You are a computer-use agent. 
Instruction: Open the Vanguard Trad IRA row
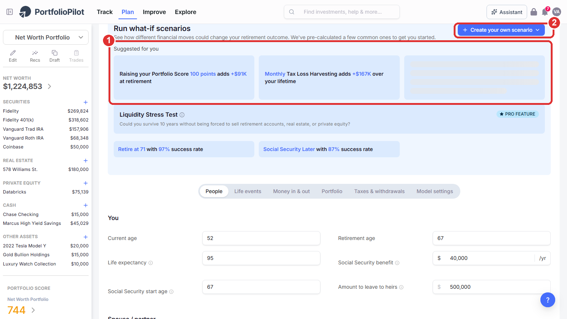(46, 129)
